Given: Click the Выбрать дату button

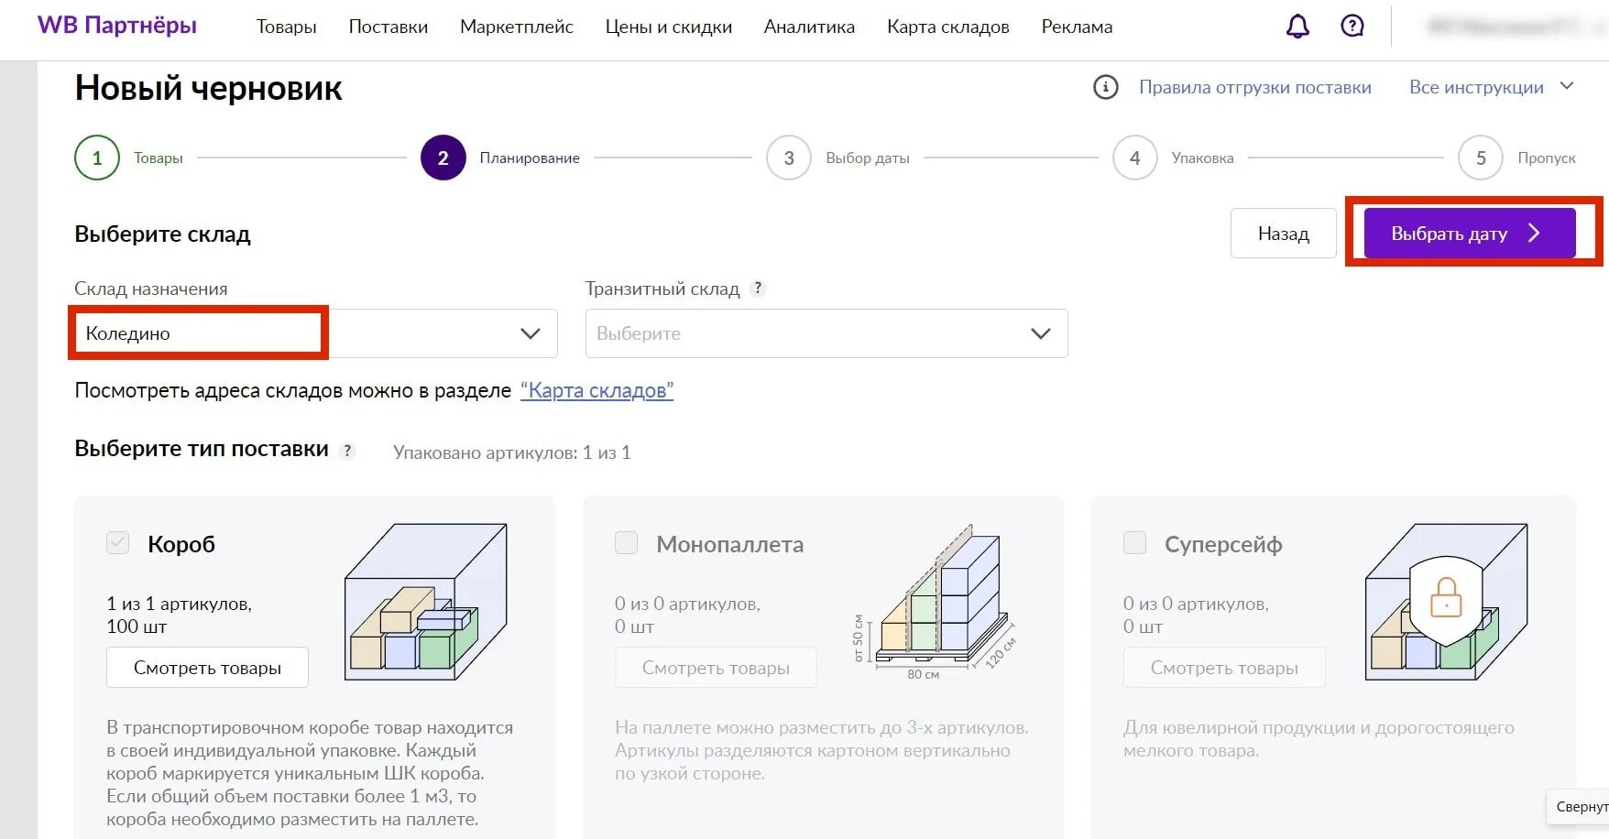Looking at the screenshot, I should click(x=1470, y=234).
